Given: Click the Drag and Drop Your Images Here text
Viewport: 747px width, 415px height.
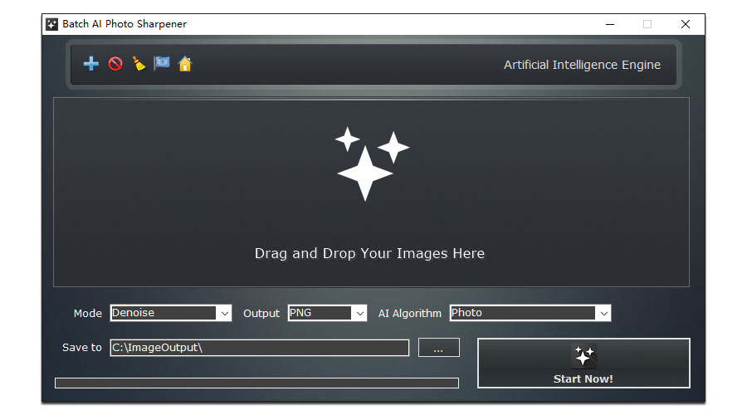Looking at the screenshot, I should click(x=369, y=254).
